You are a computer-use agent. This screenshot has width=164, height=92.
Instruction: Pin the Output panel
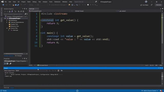coord(160,68)
